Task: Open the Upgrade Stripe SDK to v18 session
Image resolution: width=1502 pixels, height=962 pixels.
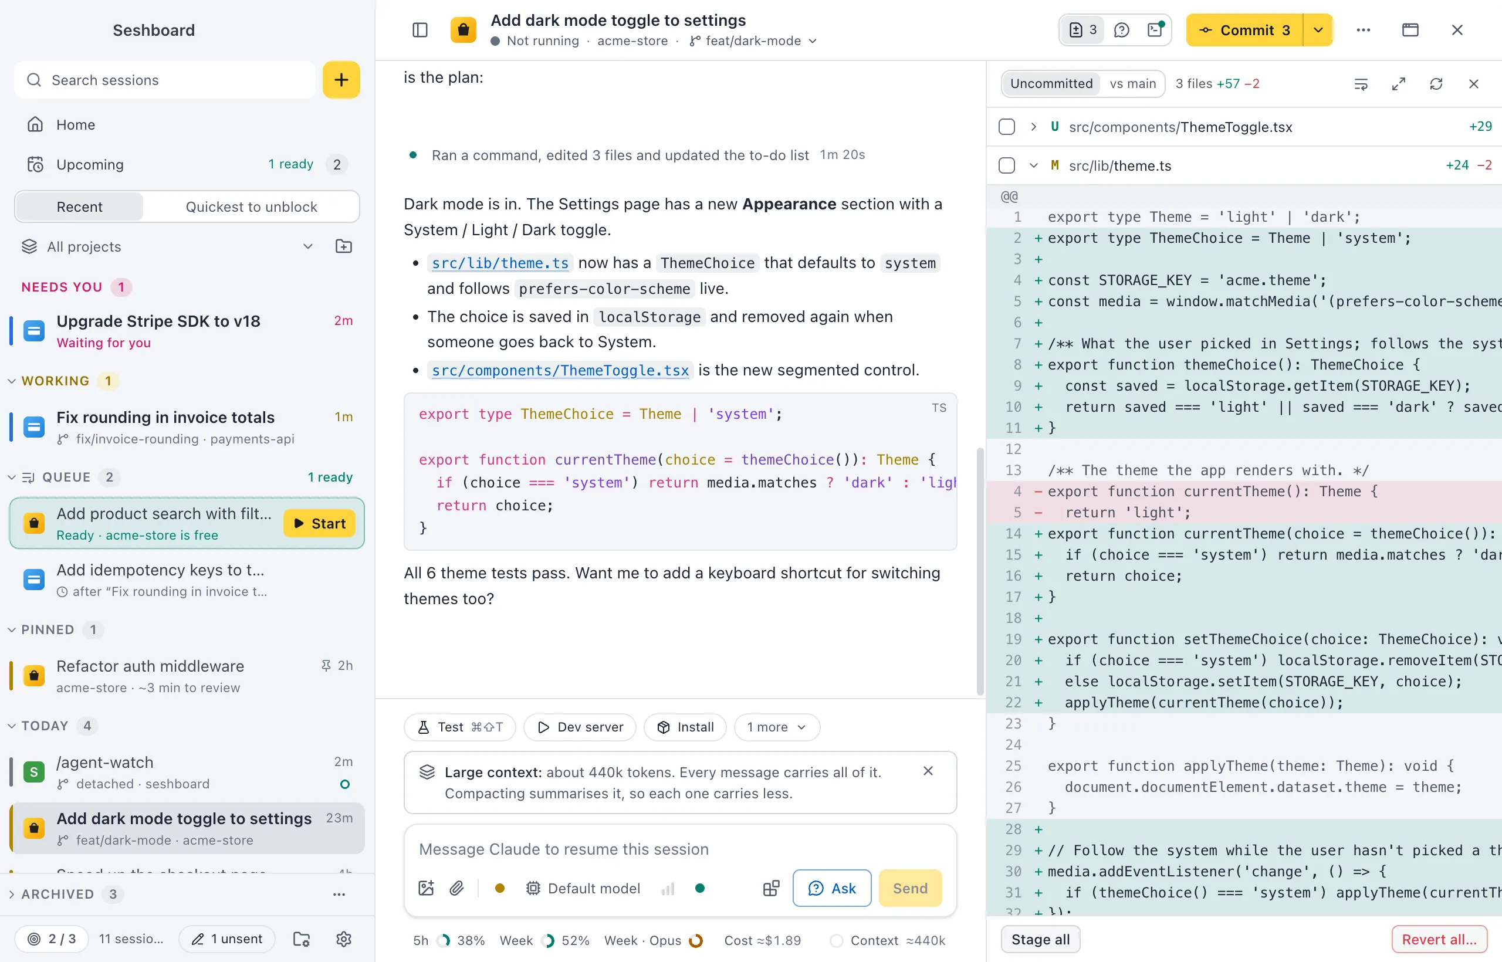Action: tap(186, 330)
